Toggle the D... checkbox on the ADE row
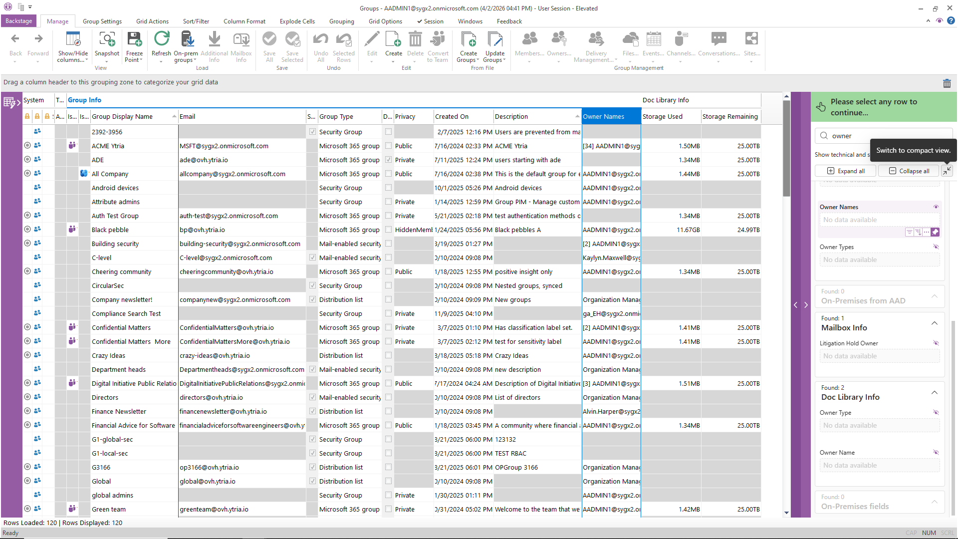 (x=388, y=160)
